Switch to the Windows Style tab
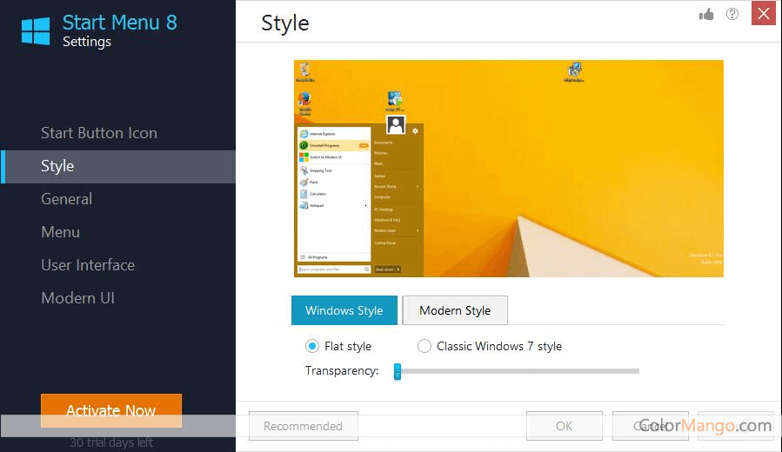 click(x=344, y=310)
